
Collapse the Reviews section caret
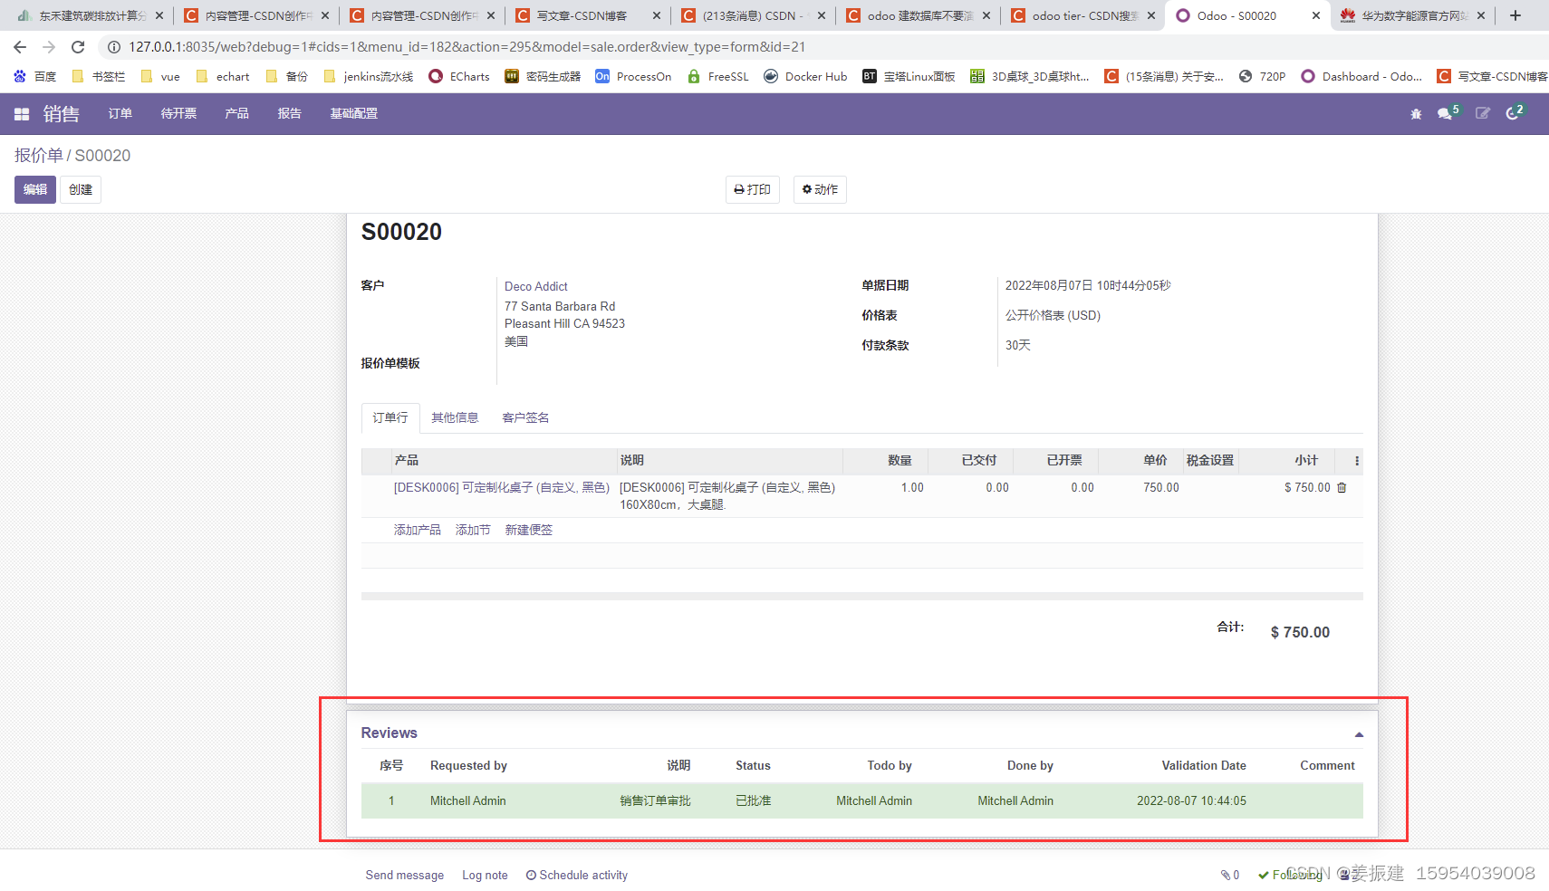point(1359,734)
